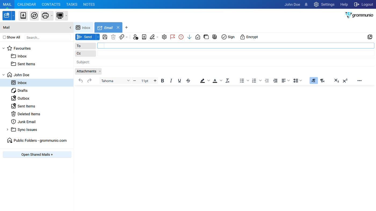
Task: Expand the Sync Issues folder
Action: coord(8,130)
